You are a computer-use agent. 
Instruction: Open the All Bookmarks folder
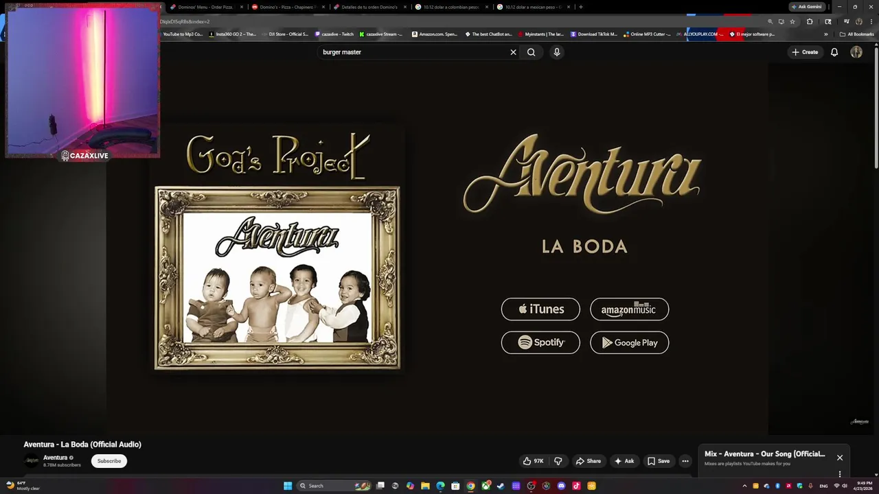(856, 34)
